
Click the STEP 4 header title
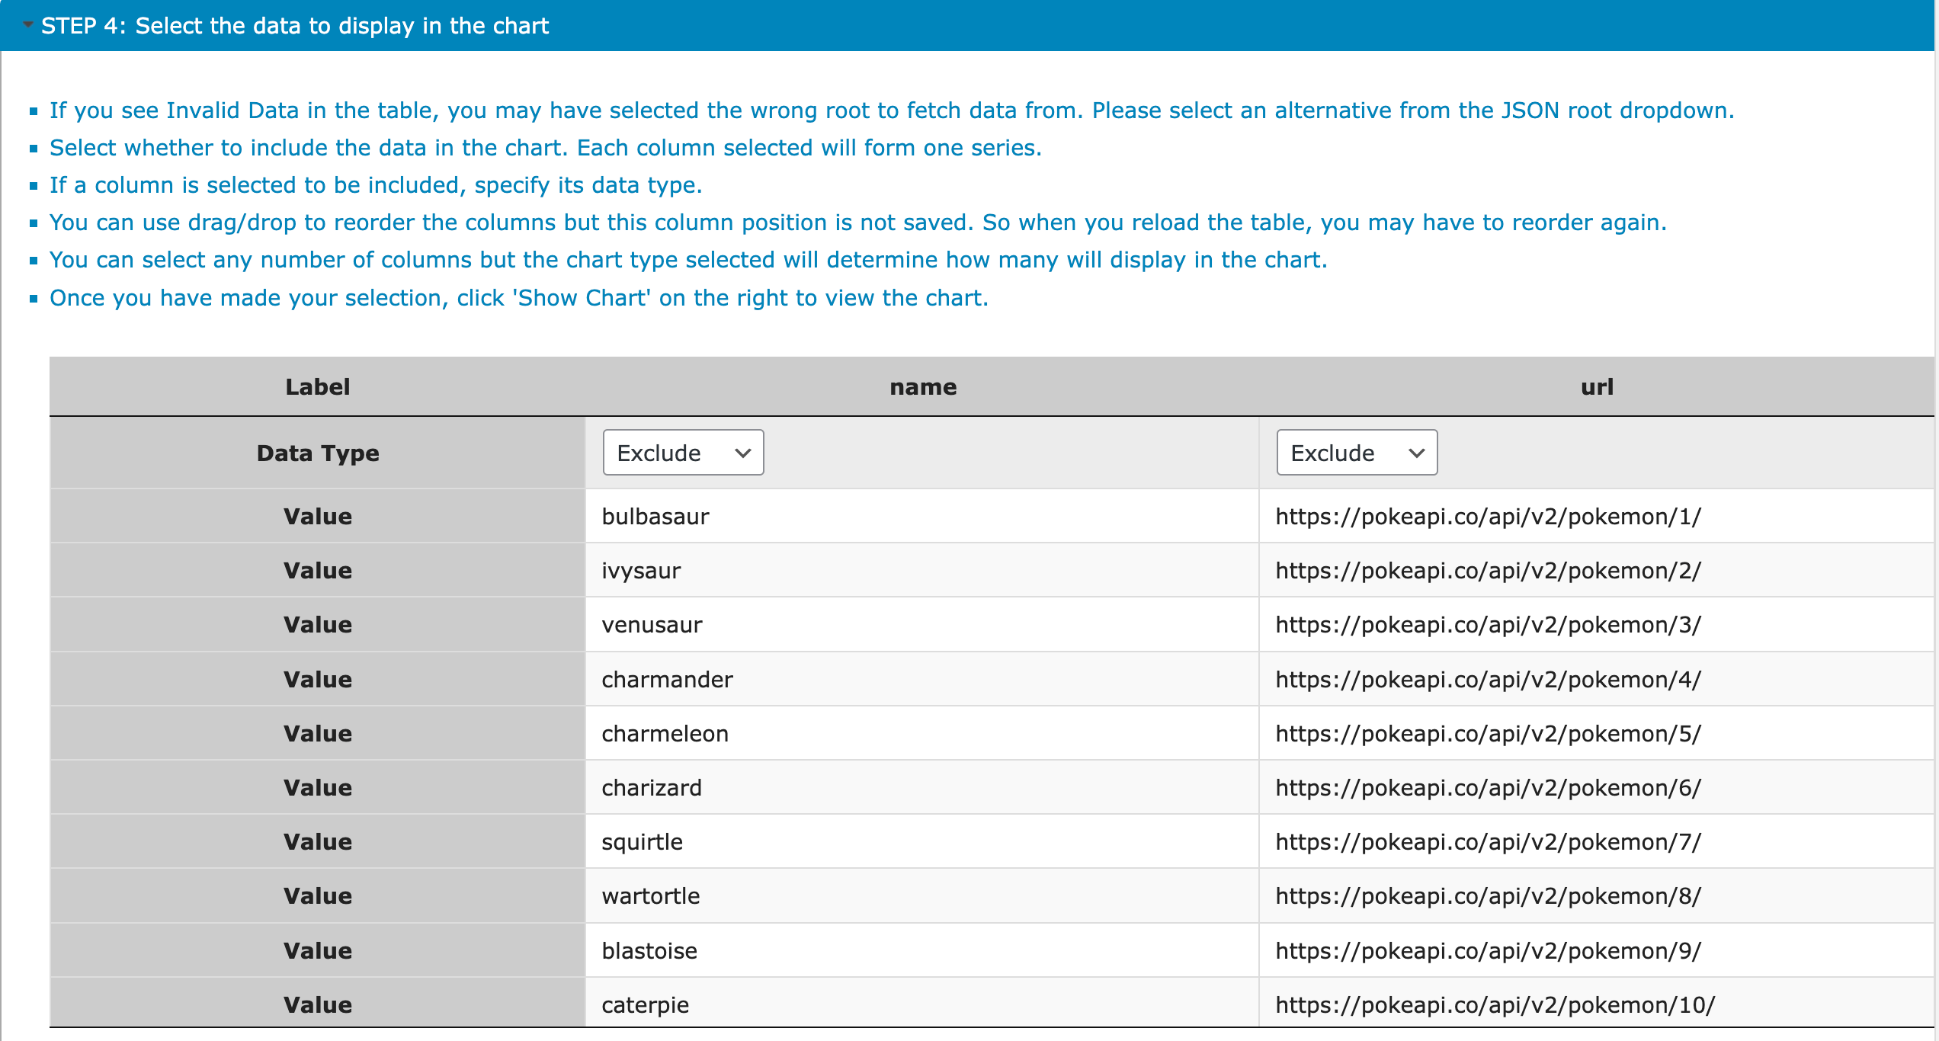[294, 26]
